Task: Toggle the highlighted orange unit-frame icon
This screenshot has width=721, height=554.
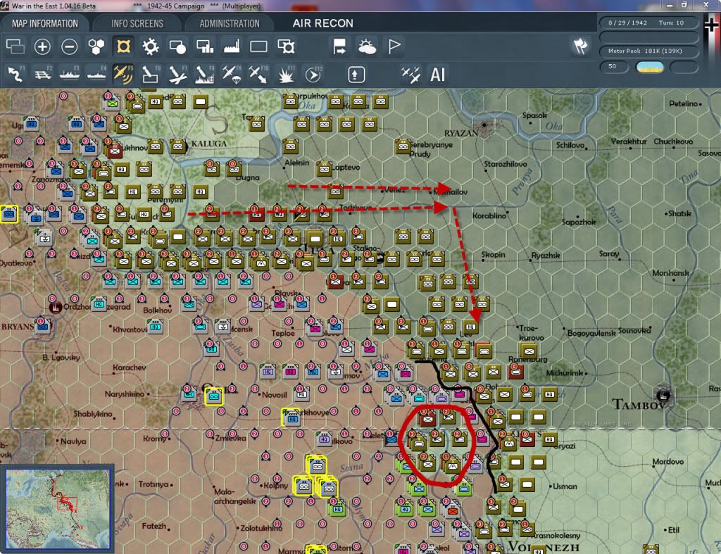Action: coord(123,46)
